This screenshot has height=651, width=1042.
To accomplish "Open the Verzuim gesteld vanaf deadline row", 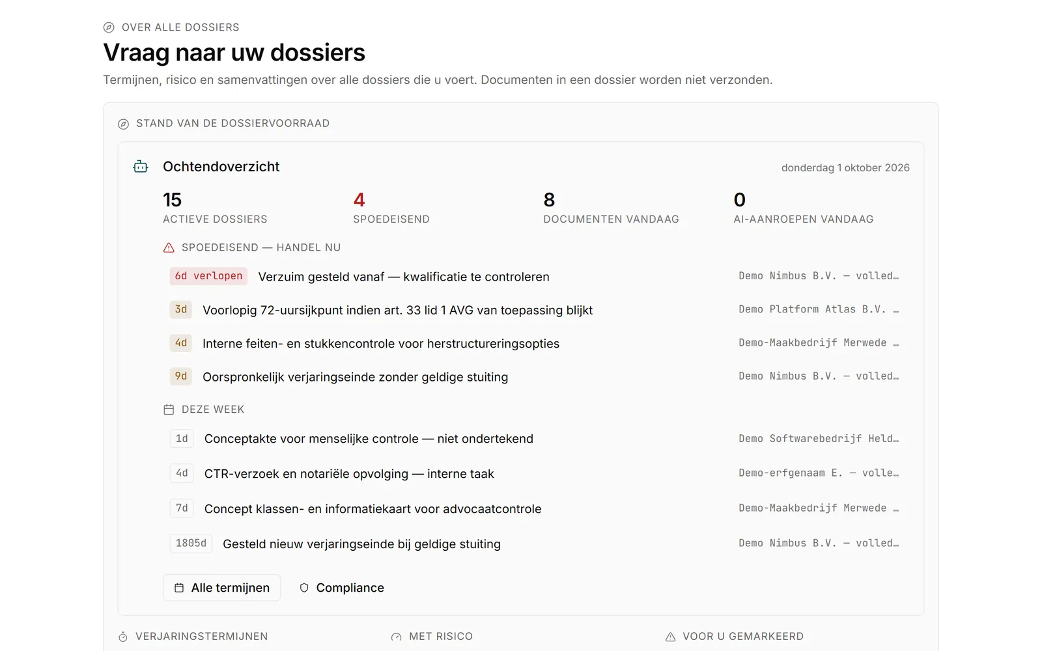I will pos(534,277).
